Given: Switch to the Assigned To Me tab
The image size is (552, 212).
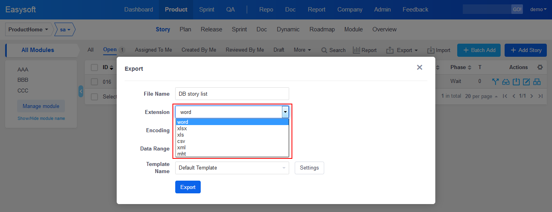Looking at the screenshot, I should 153,50.
